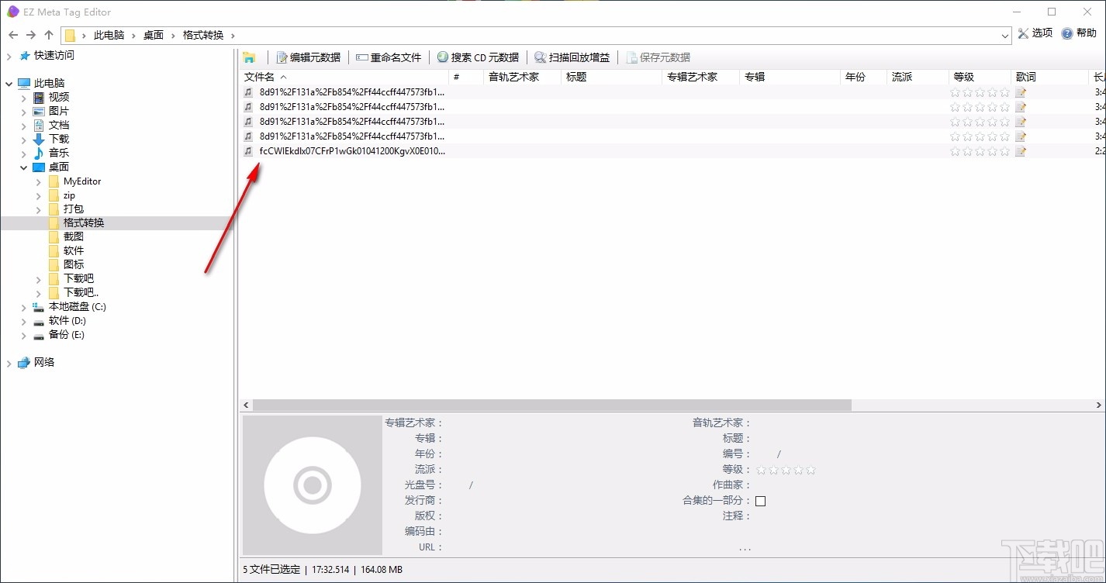
Task: Expand the 网络 node in sidebar
Action: (9, 362)
